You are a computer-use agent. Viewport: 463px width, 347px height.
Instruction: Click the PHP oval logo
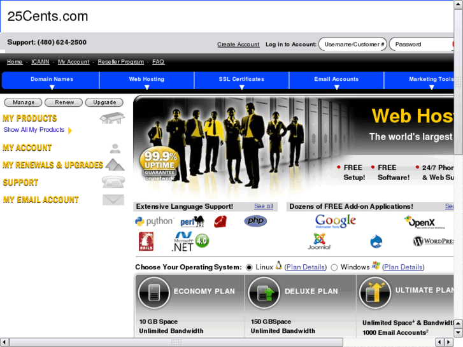click(x=255, y=221)
